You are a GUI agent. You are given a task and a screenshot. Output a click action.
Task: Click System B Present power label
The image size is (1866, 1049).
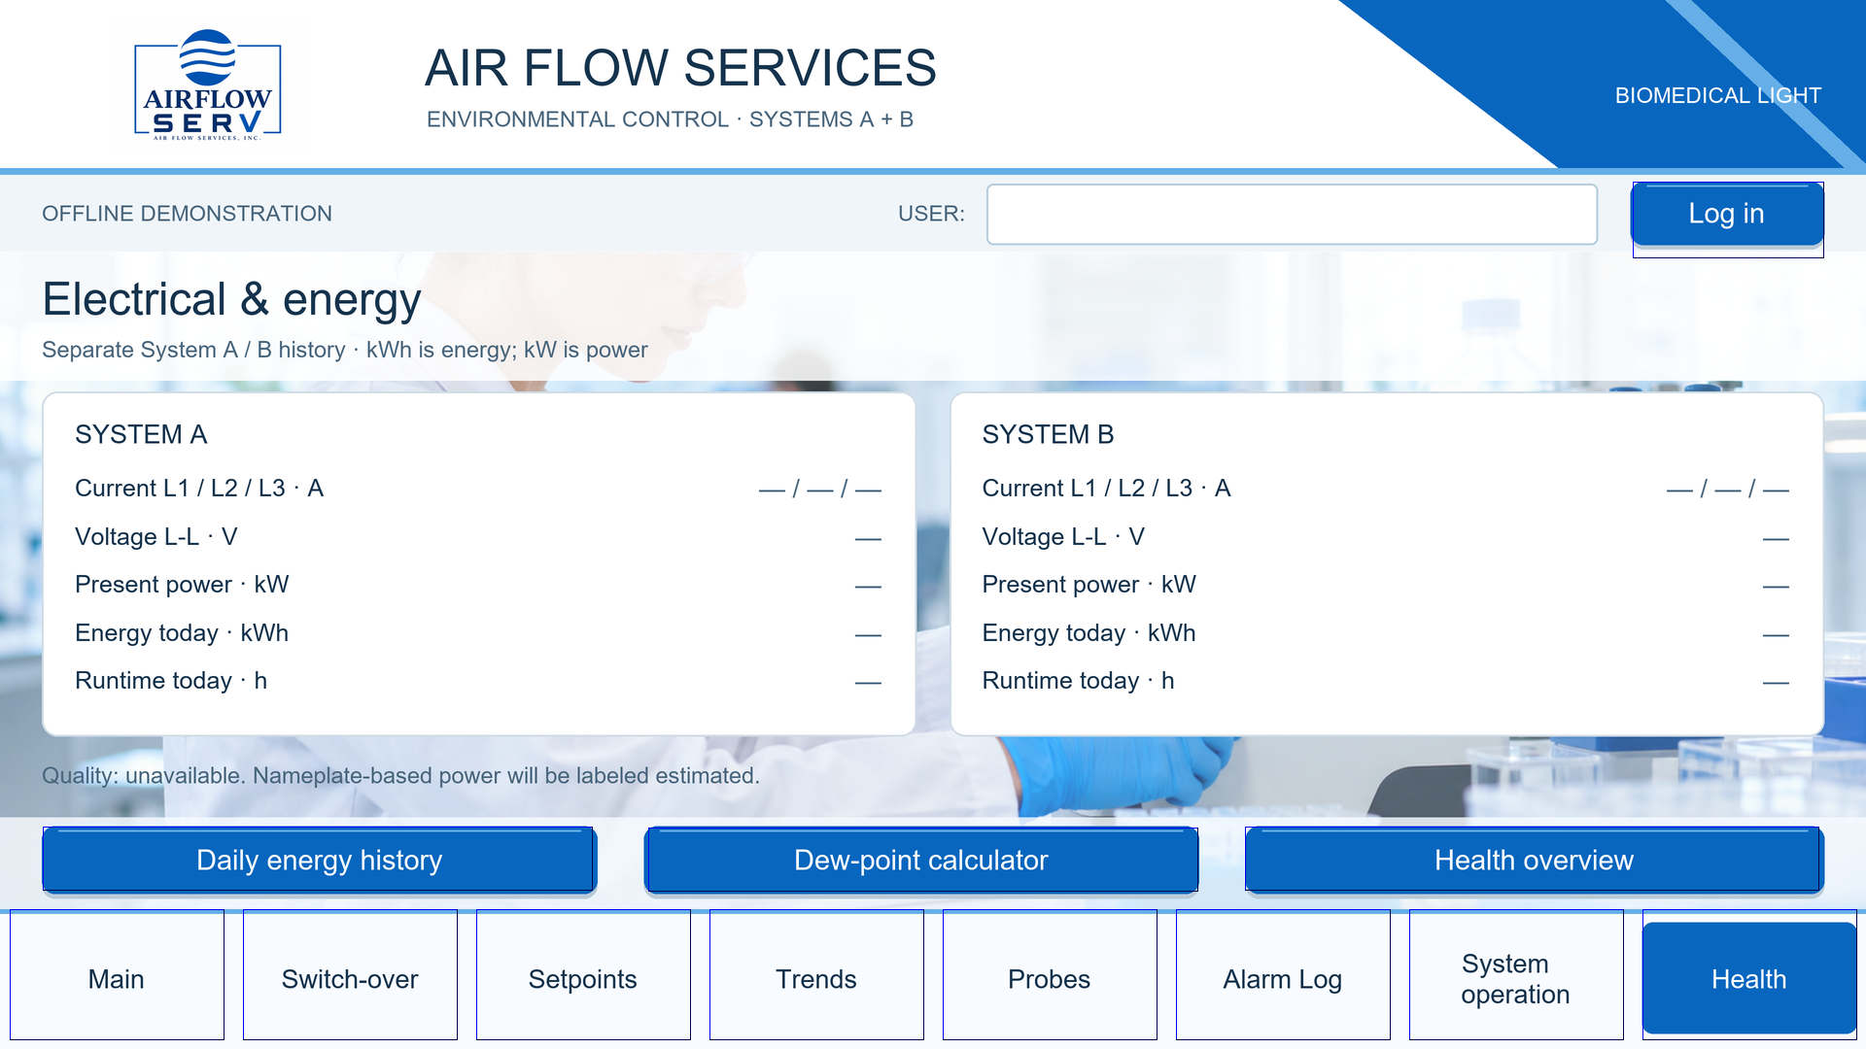coord(1088,585)
